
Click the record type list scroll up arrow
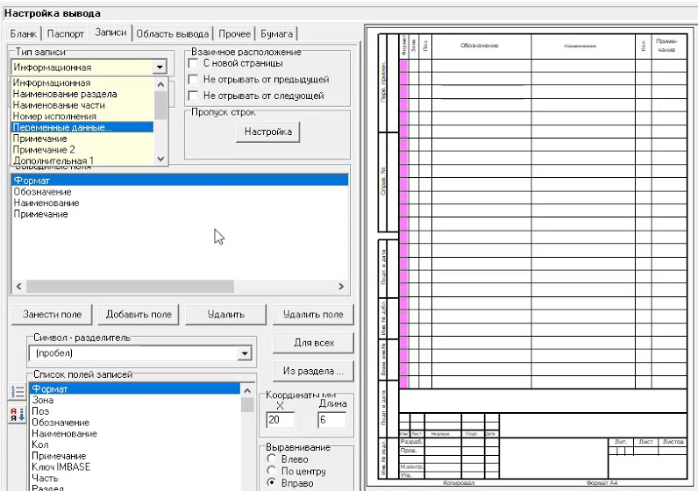(x=160, y=84)
